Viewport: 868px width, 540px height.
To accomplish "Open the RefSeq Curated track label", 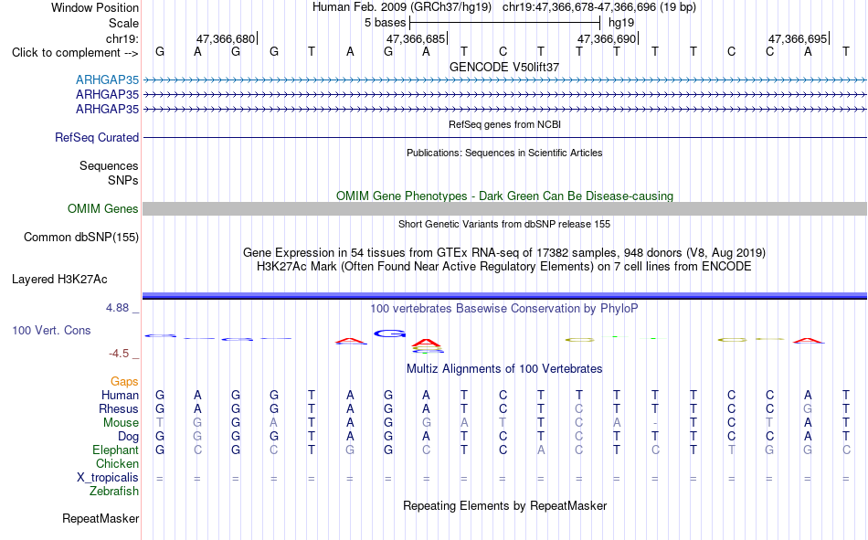I will [x=97, y=137].
